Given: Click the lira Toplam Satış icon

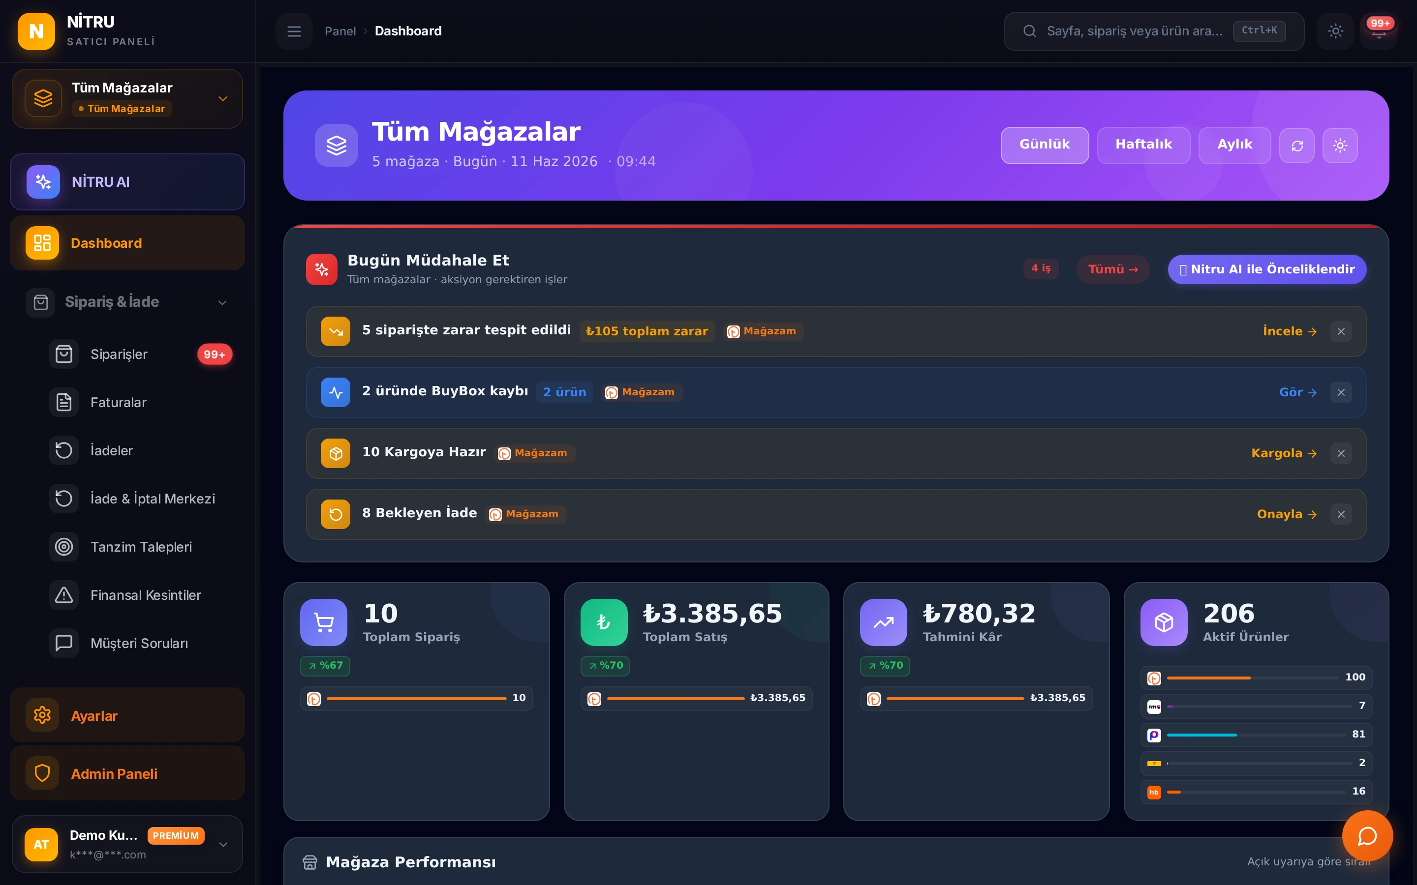Looking at the screenshot, I should coord(604,622).
